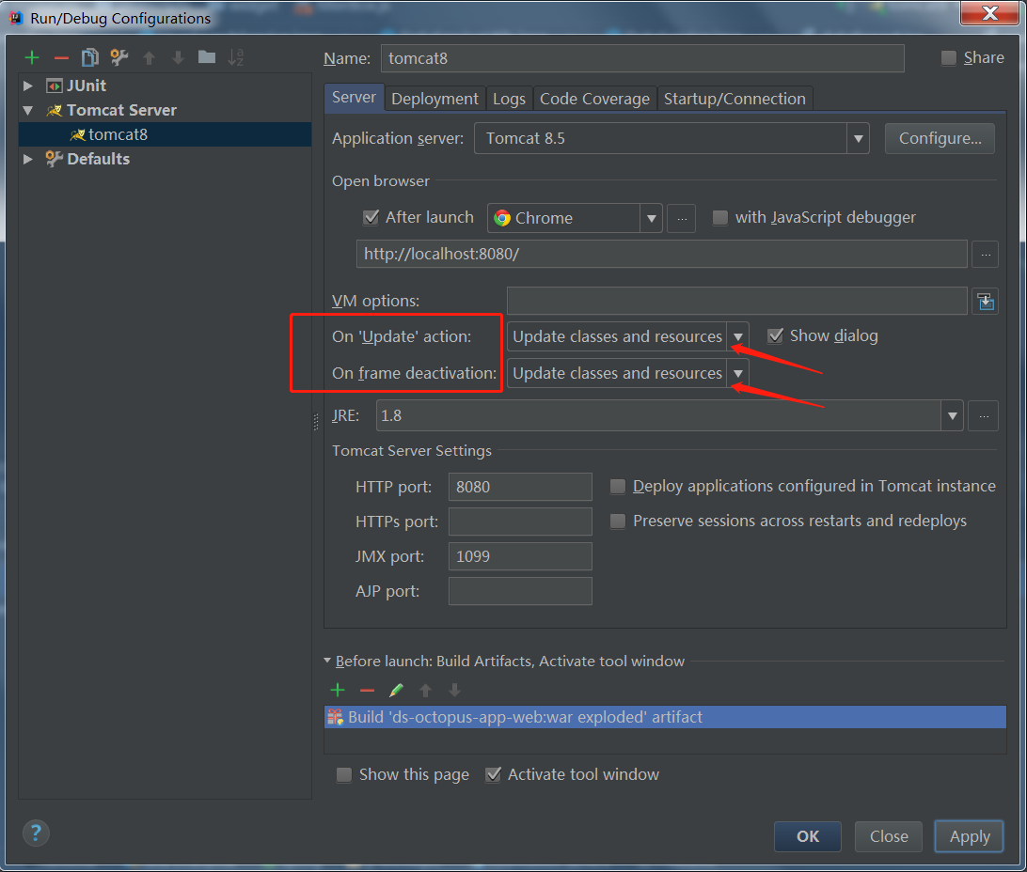Collapse Before launch section triangle
Viewport: 1027px width, 872px height.
327,661
